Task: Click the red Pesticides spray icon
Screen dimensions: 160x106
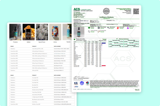Action: pyautogui.click(x=118, y=28)
